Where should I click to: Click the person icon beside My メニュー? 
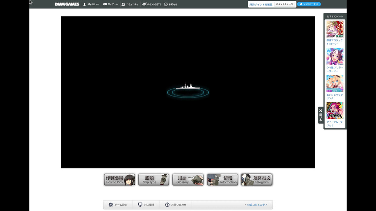85,4
